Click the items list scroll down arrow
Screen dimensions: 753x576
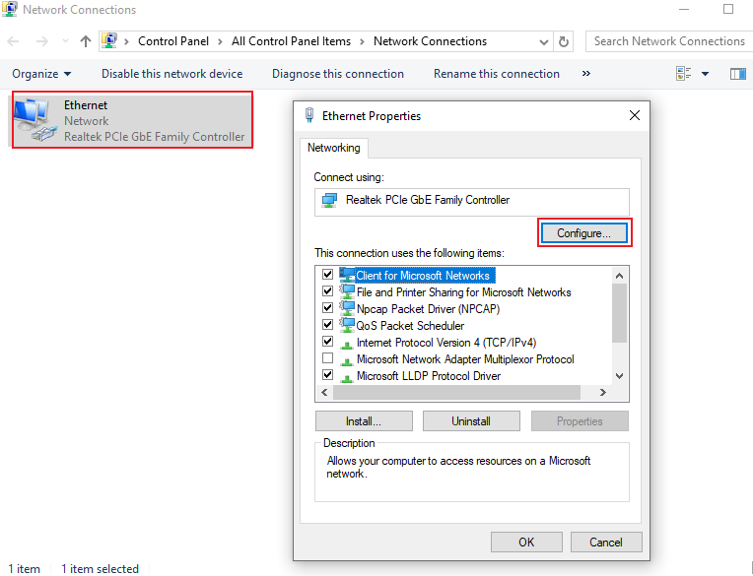click(x=620, y=376)
